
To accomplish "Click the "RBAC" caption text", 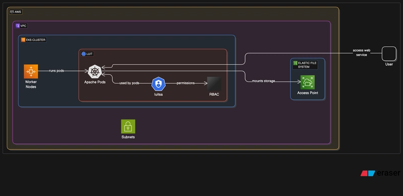I will point(214,94).
